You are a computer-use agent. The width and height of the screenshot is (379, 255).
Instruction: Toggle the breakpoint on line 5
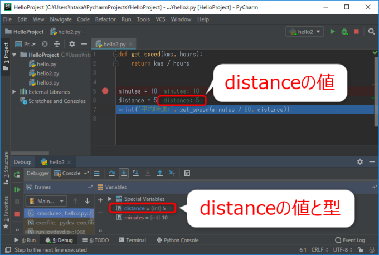pos(106,91)
